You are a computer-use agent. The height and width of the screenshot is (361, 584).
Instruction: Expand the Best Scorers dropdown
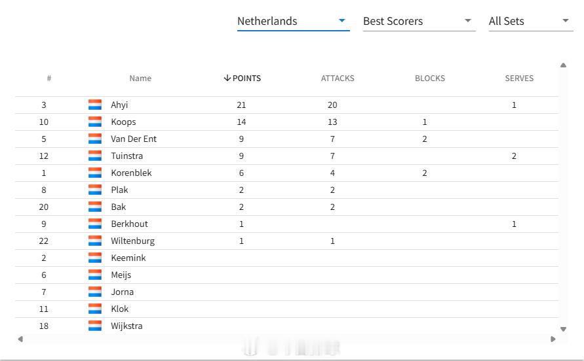419,22
